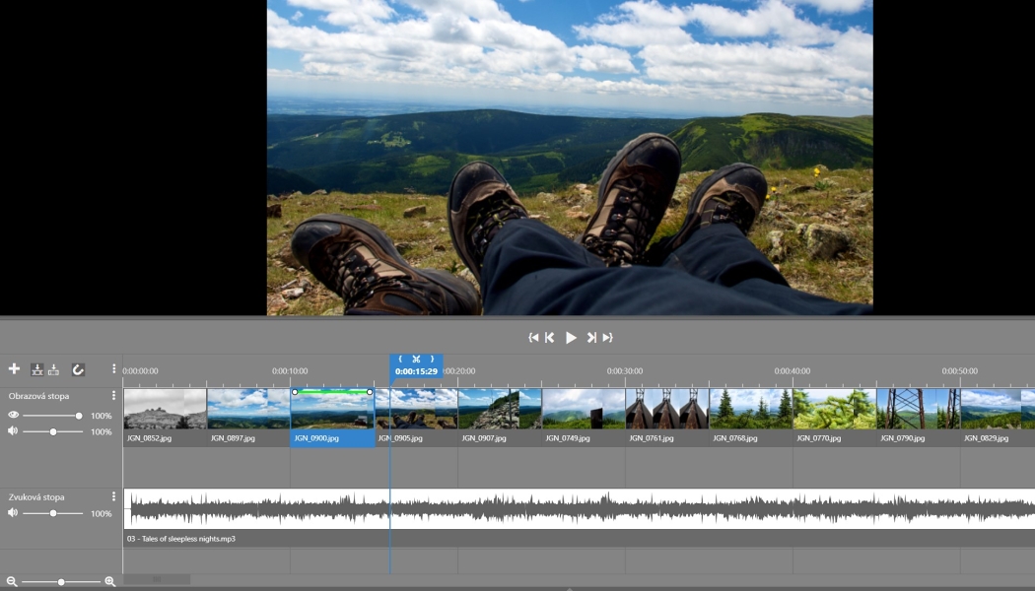
Task: Click the 0:00:40:00 ruler mark
Action: [793, 371]
